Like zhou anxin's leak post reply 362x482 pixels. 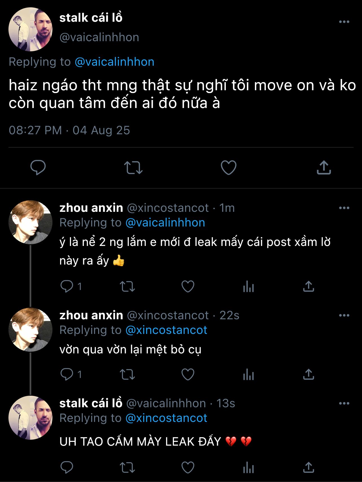[x=188, y=287]
